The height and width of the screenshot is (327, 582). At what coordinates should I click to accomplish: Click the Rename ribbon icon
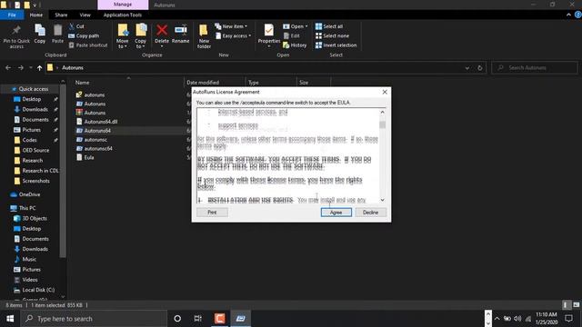pyautogui.click(x=181, y=34)
